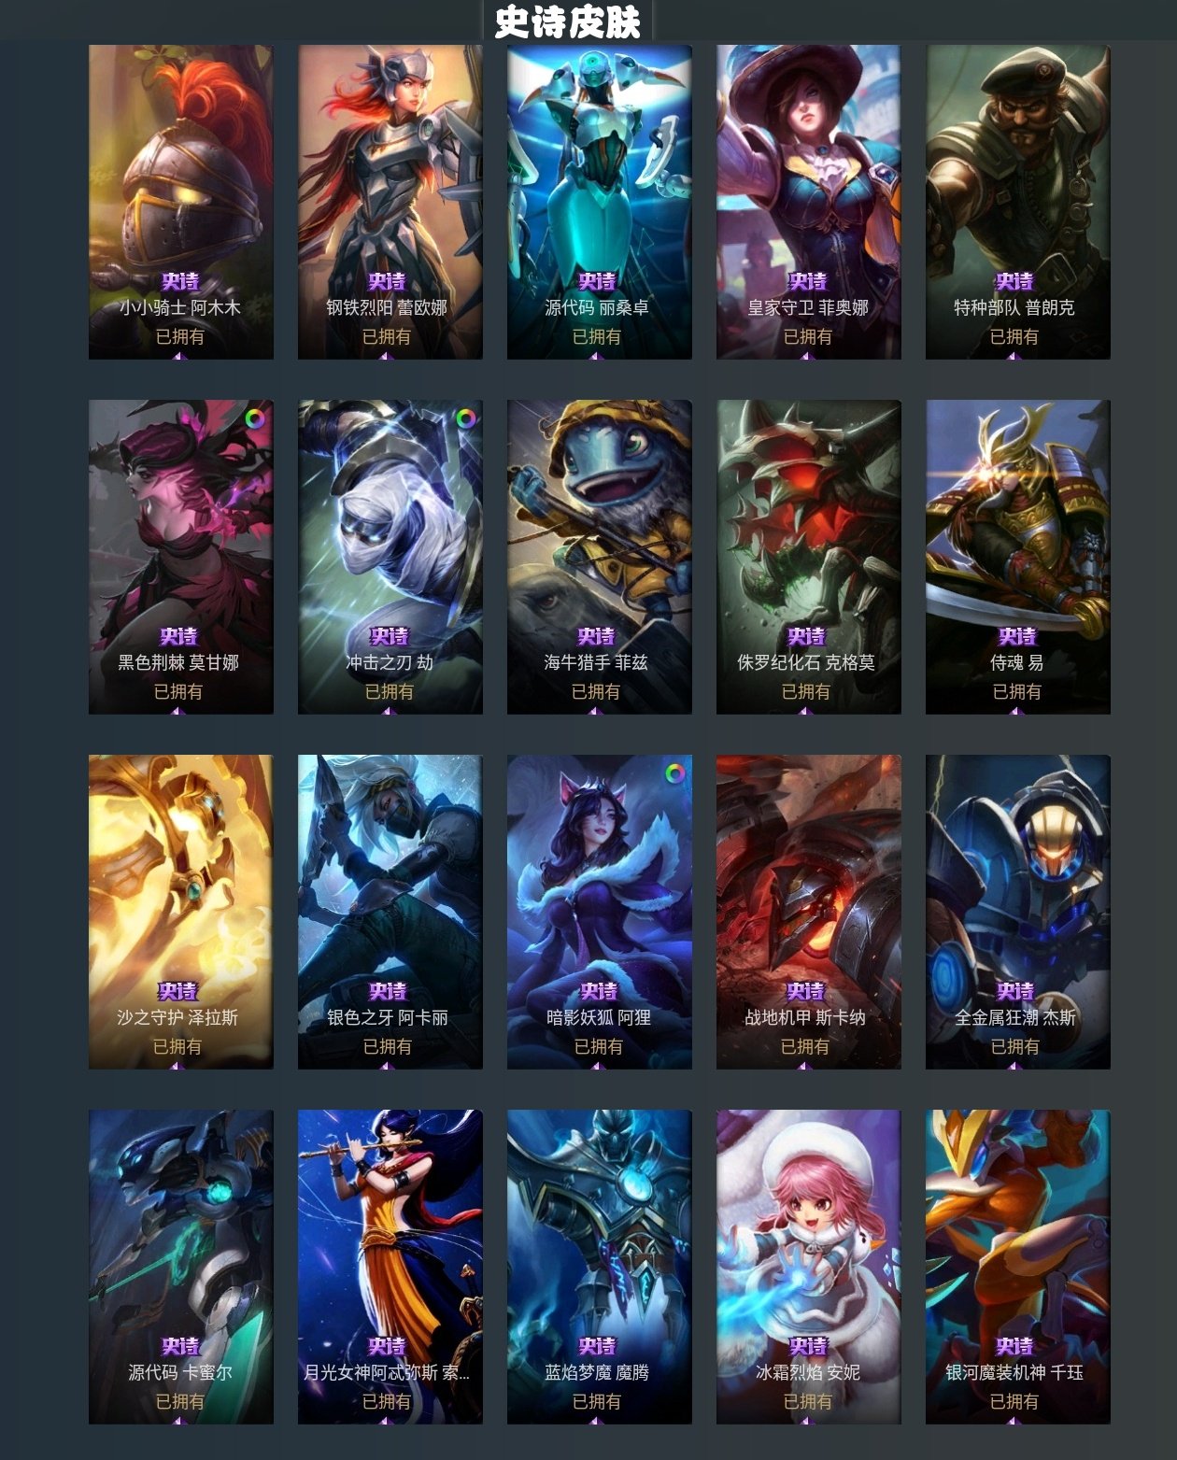1177x1460 pixels.
Task: Select the 钢铁烈阳 蕾欧娜 skin card
Action: point(390,202)
